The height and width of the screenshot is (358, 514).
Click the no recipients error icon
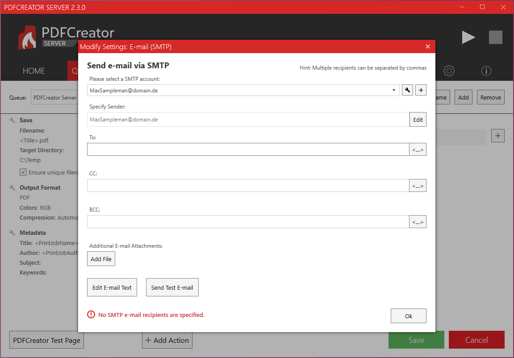click(x=91, y=314)
